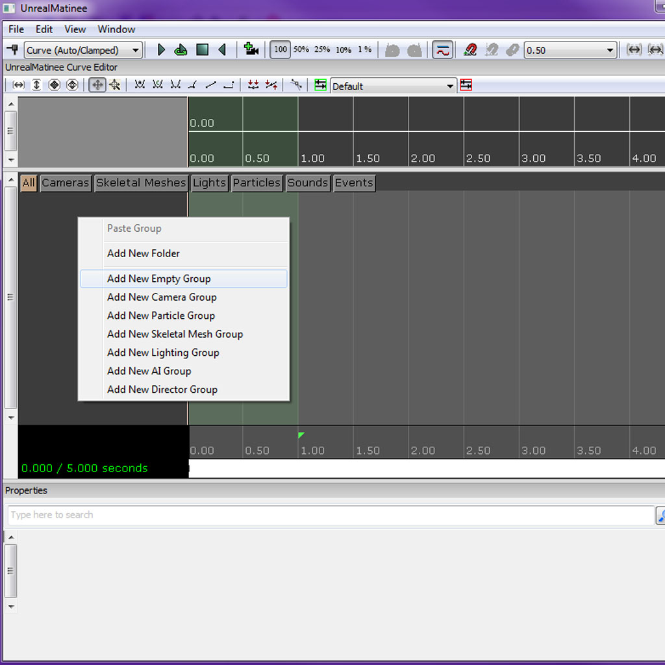This screenshot has height=665, width=665.
Task: Click the fit to all curve icon
Action: pos(55,85)
